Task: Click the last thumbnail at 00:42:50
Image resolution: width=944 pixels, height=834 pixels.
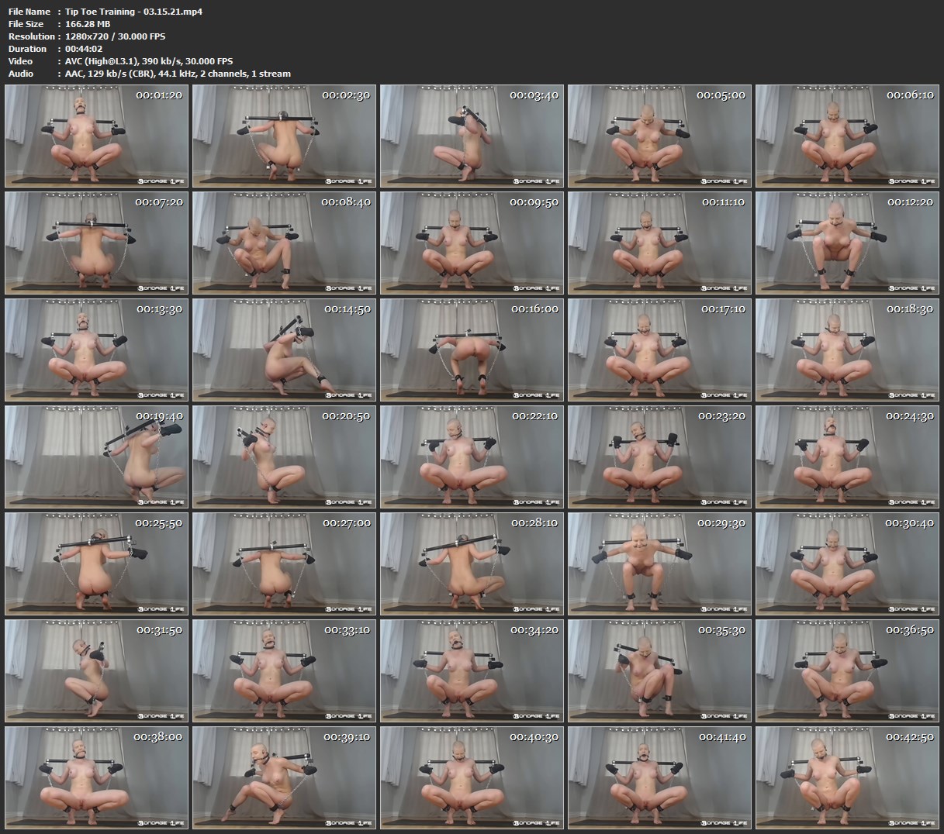Action: (x=847, y=778)
